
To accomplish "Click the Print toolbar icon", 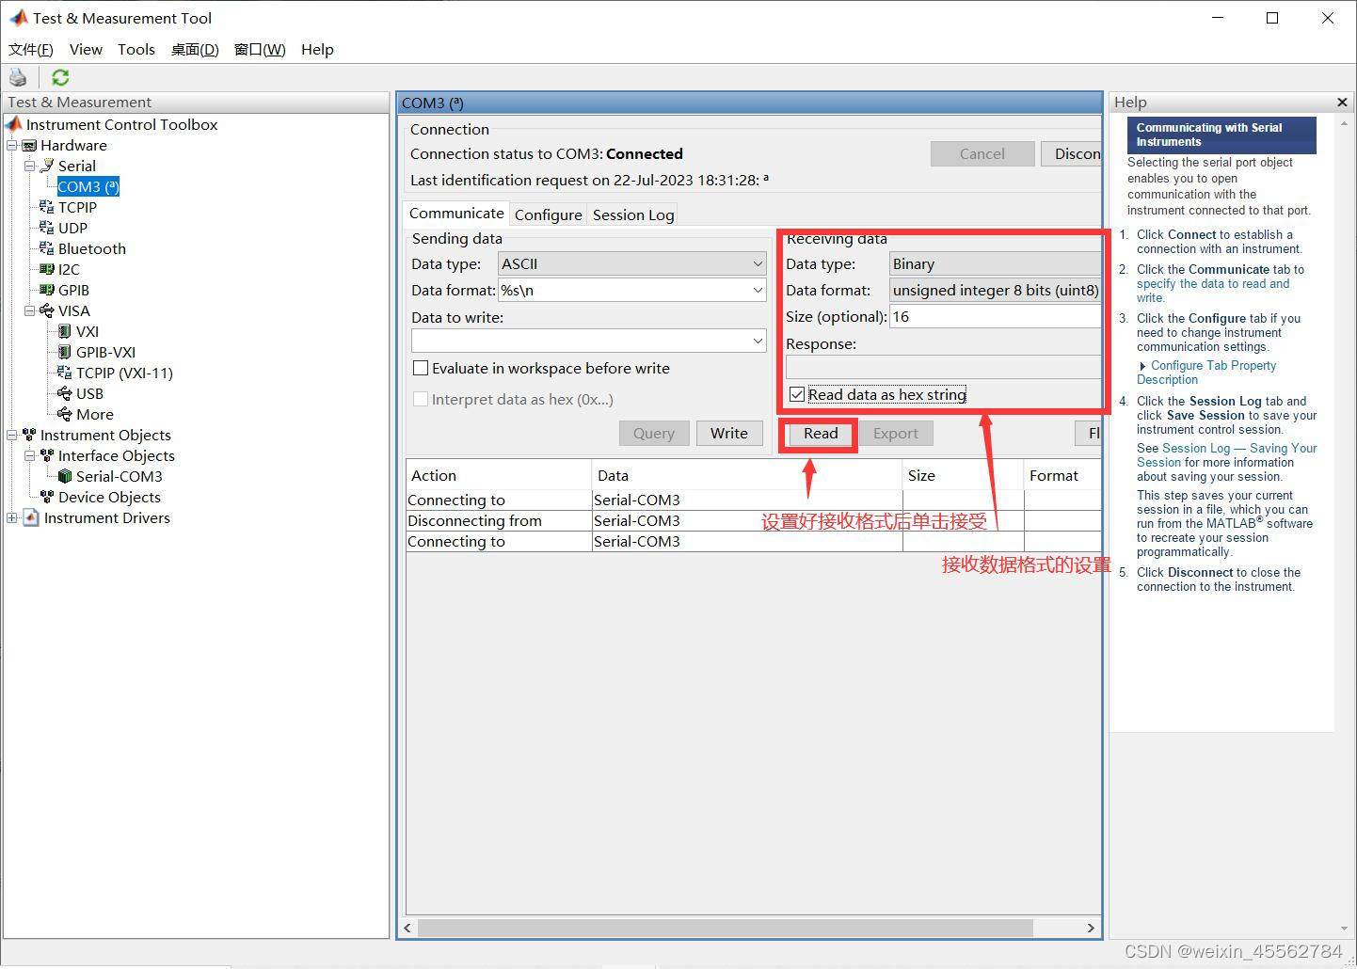I will click(x=18, y=76).
